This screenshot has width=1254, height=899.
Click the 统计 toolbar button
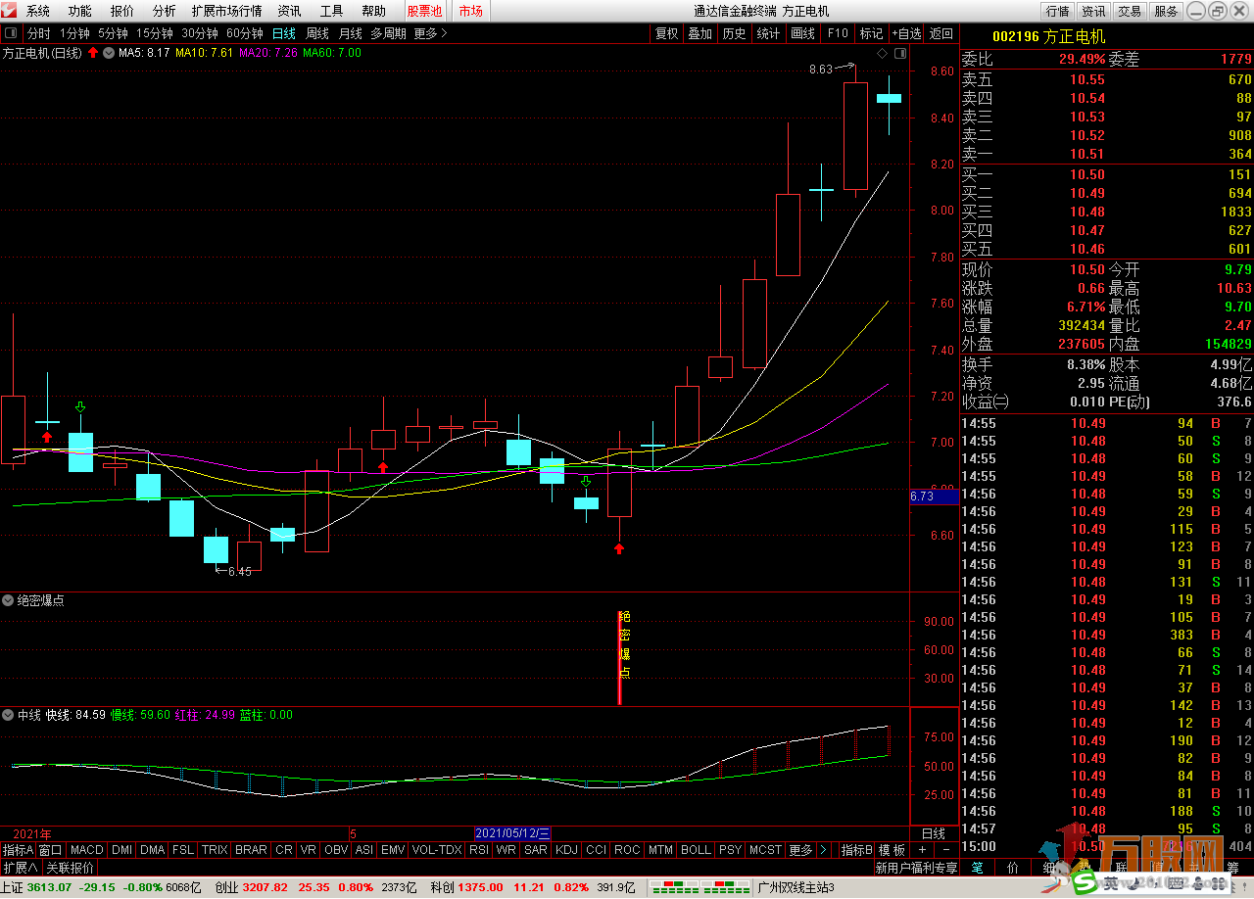point(769,33)
